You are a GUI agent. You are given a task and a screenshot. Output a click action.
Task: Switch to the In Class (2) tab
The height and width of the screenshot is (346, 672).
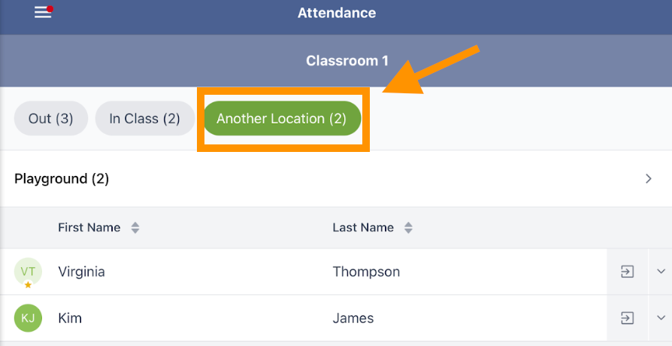pos(144,119)
